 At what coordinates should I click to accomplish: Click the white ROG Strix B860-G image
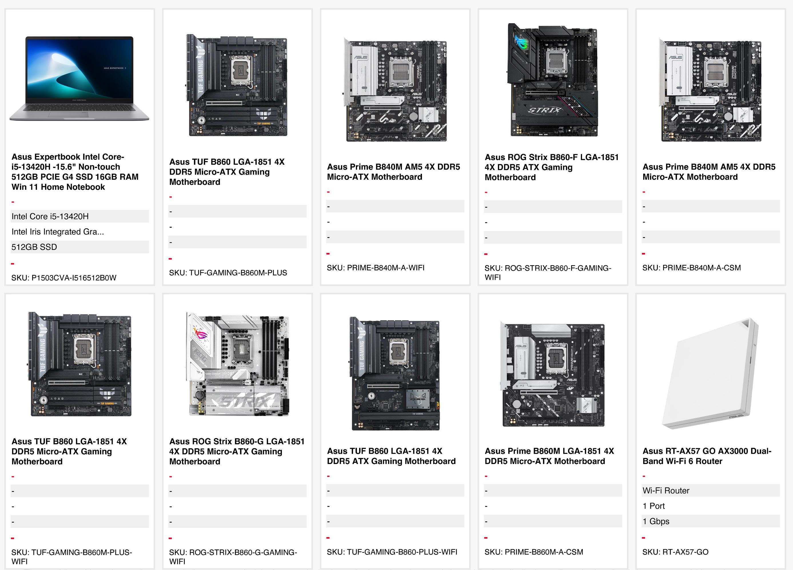(x=237, y=364)
